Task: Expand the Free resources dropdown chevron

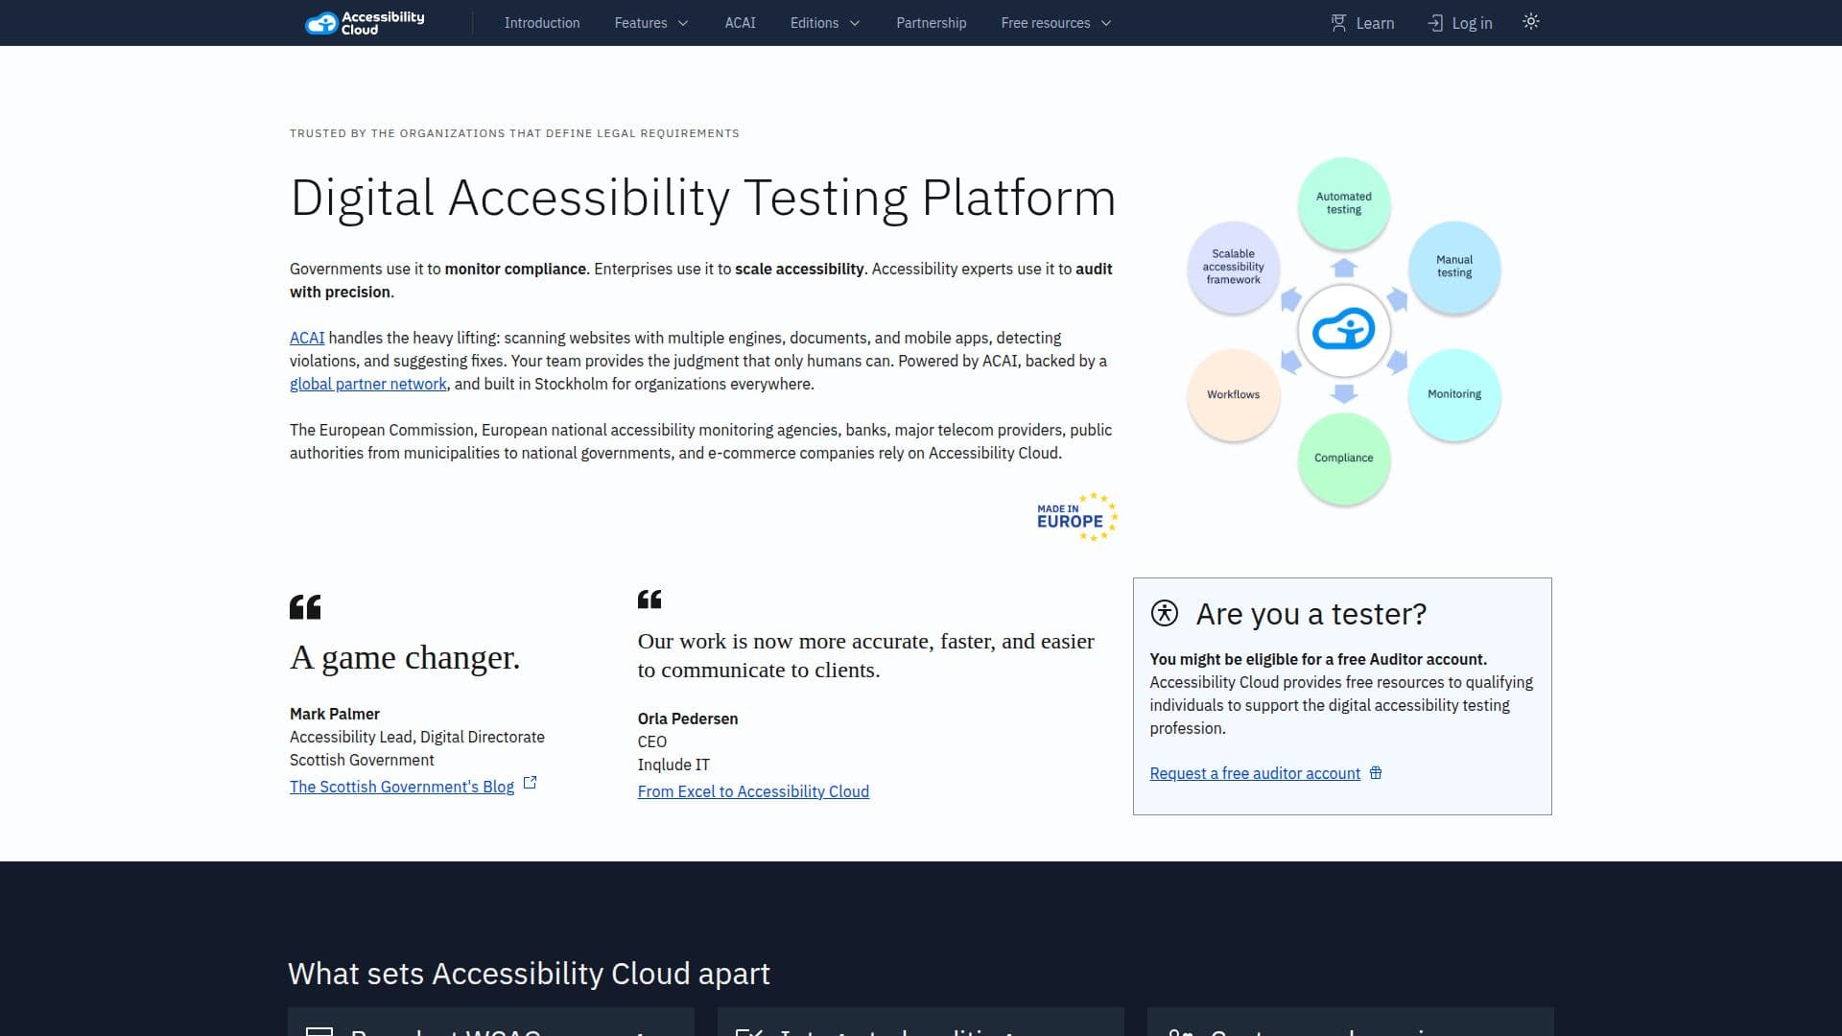Action: [x=1106, y=23]
